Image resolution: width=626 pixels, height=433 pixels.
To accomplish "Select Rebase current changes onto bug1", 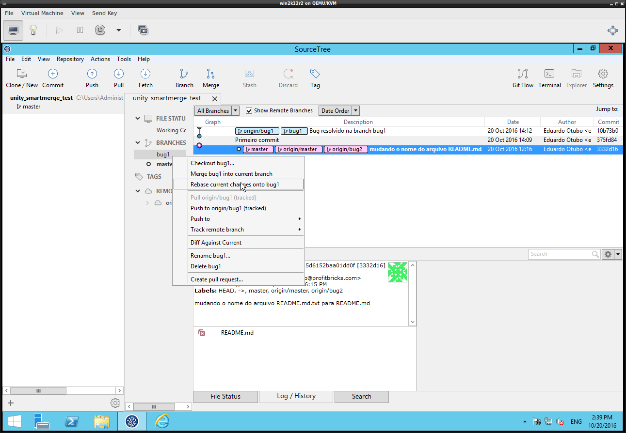I will coord(239,185).
